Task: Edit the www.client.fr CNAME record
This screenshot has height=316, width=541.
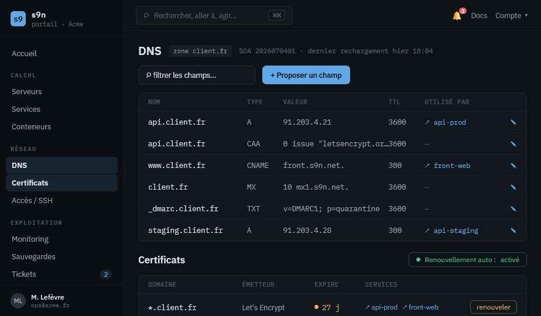Action: [513, 166]
